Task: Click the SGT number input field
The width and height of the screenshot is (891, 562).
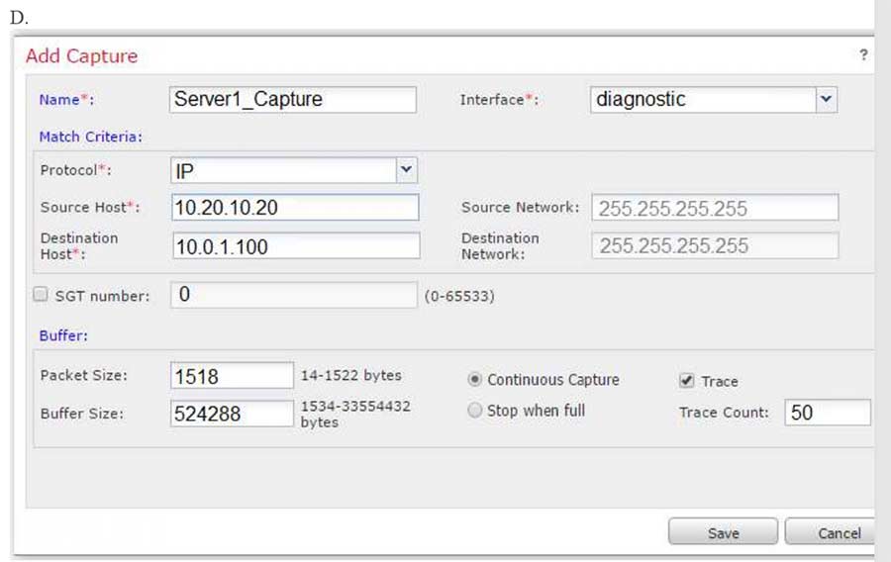Action: click(294, 295)
